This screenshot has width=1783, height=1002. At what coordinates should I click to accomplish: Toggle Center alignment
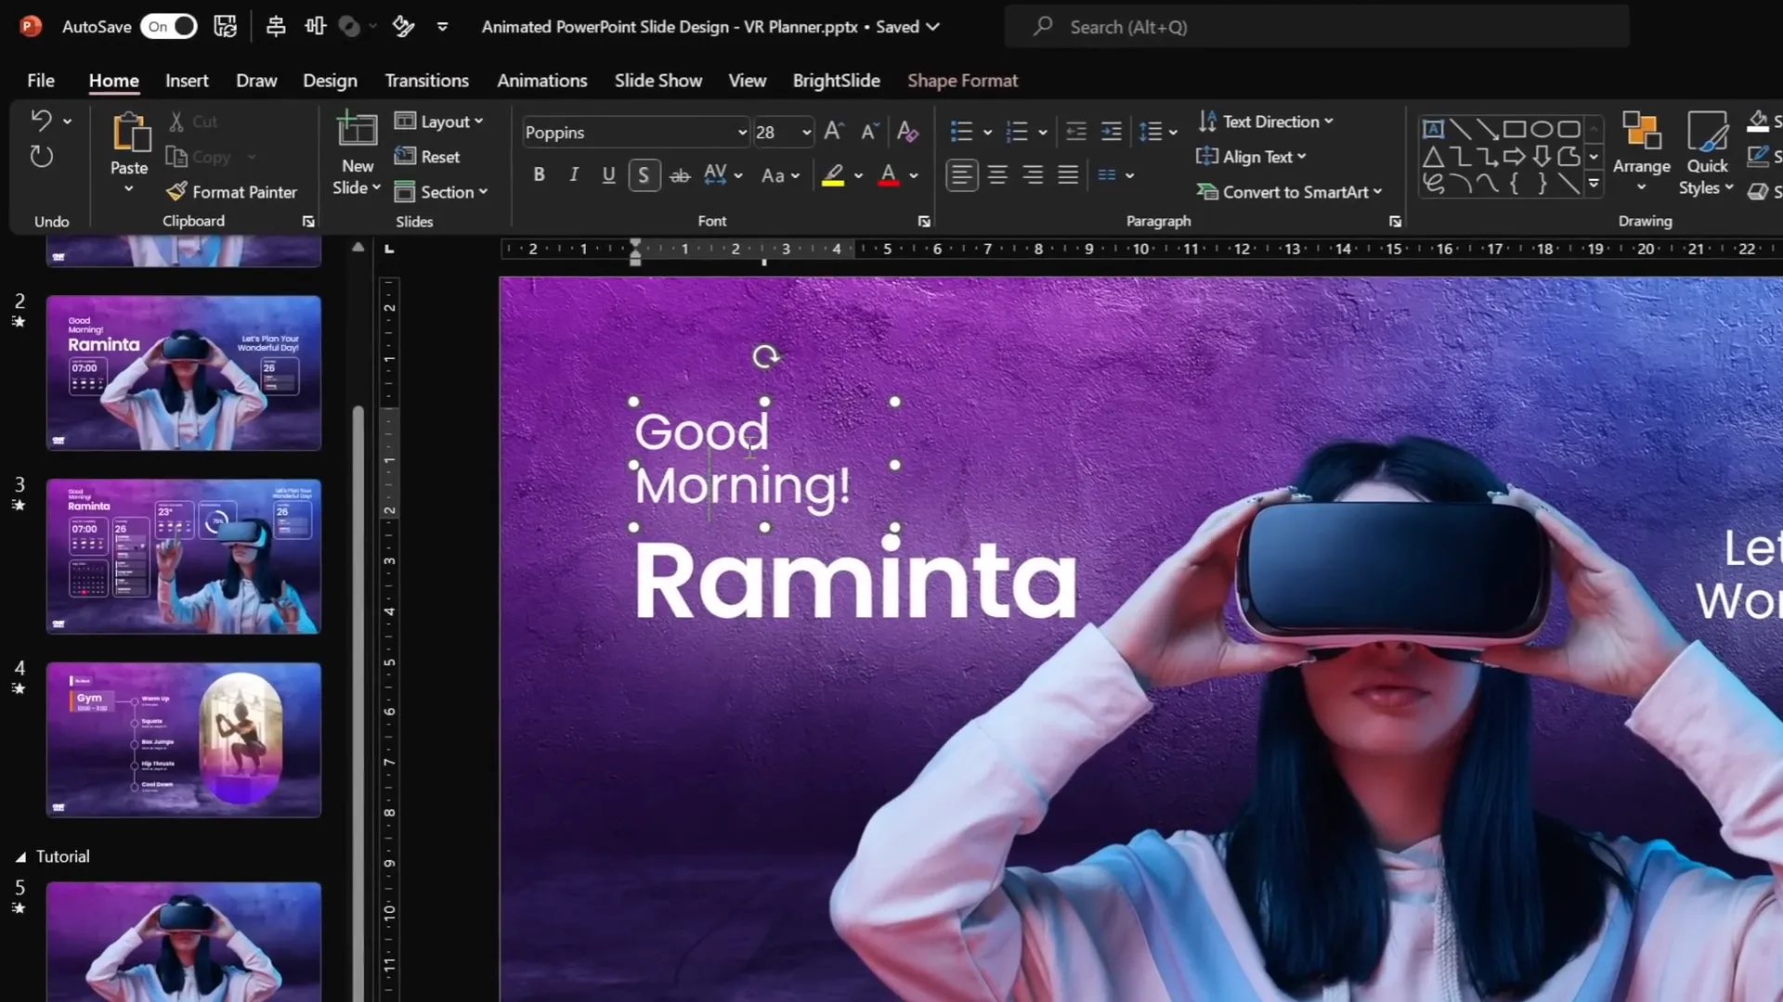click(x=997, y=174)
